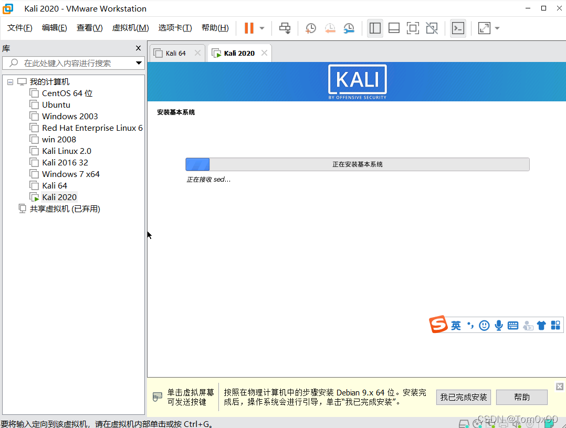Select 我的计算机 in the library tree
Viewport: 566px width, 428px height.
pos(49,82)
